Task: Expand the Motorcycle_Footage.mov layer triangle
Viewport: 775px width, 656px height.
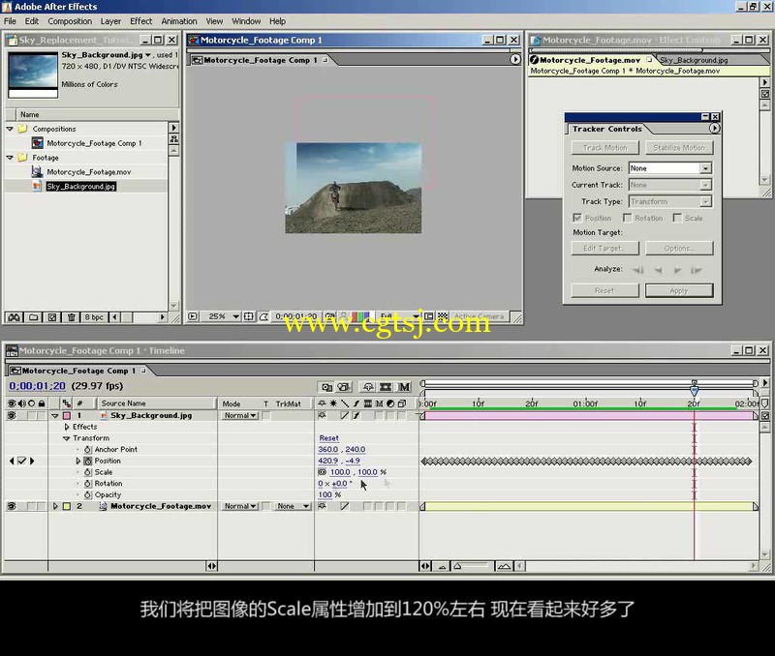Action: coord(55,506)
